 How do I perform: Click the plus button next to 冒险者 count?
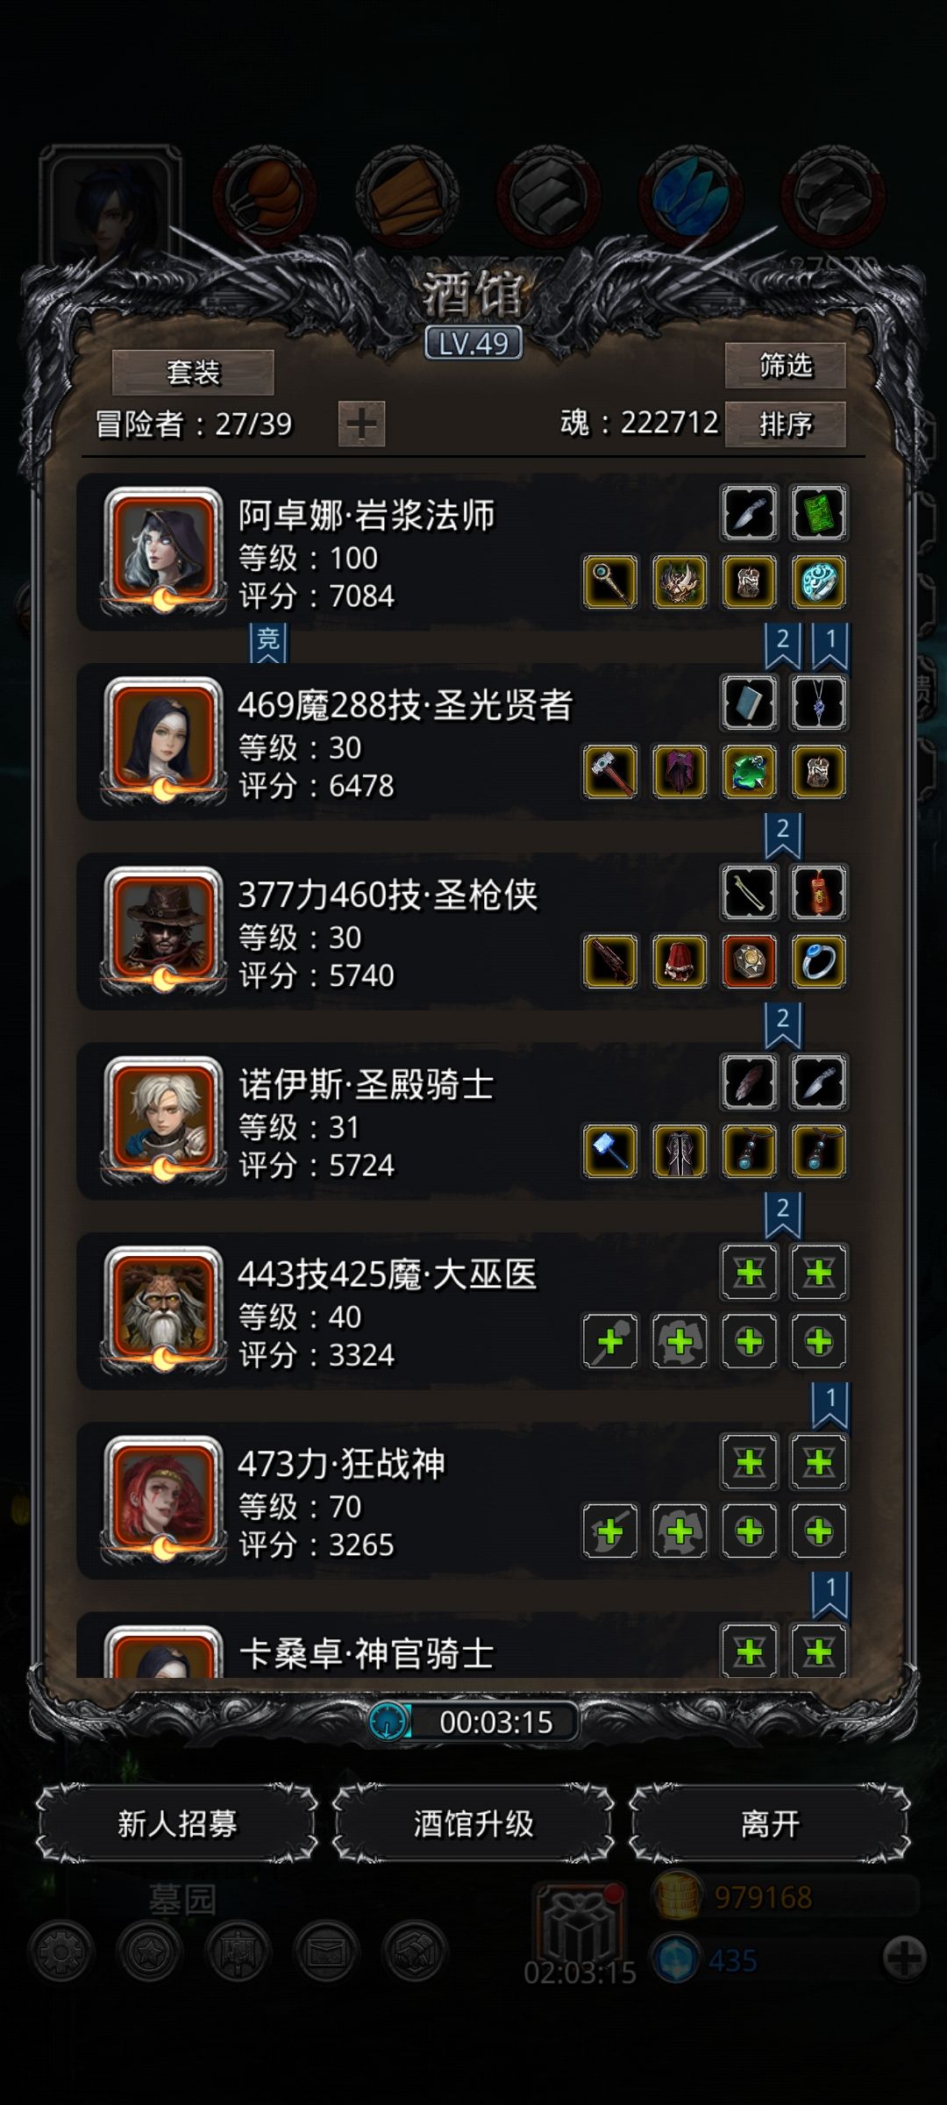(x=361, y=425)
